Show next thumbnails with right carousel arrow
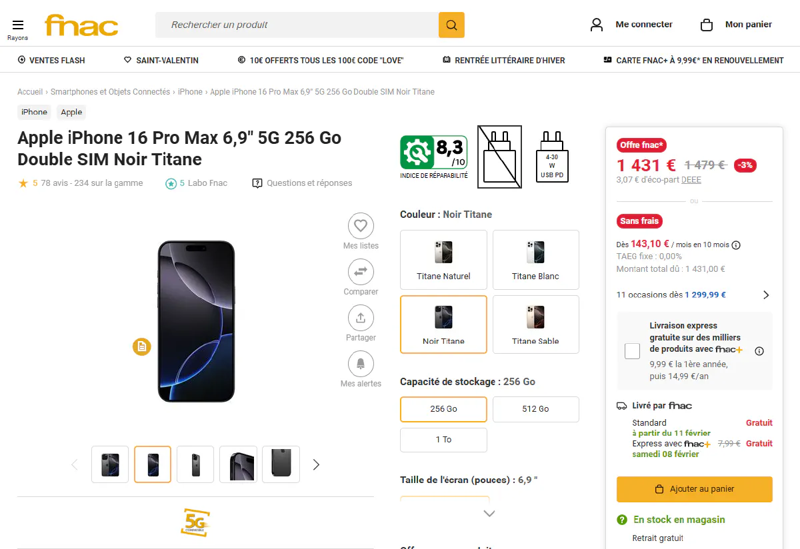Image resolution: width=800 pixels, height=549 pixels. [316, 464]
